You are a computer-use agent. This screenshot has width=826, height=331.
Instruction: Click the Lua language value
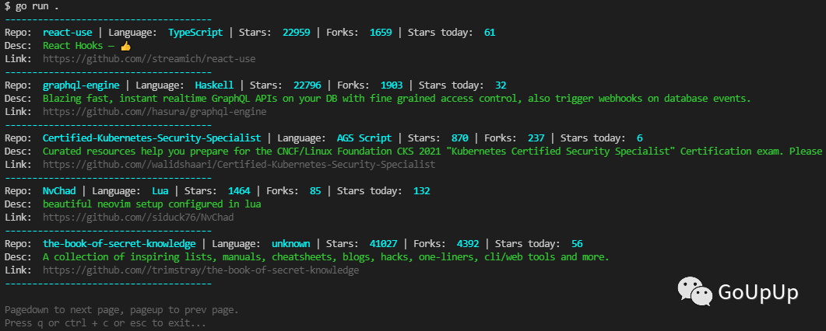coord(160,190)
